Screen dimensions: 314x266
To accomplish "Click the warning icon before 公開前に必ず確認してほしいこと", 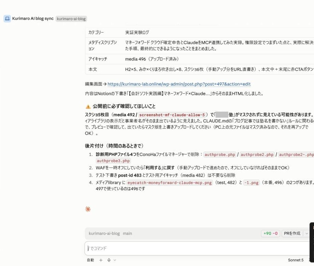I will [x=88, y=106].
